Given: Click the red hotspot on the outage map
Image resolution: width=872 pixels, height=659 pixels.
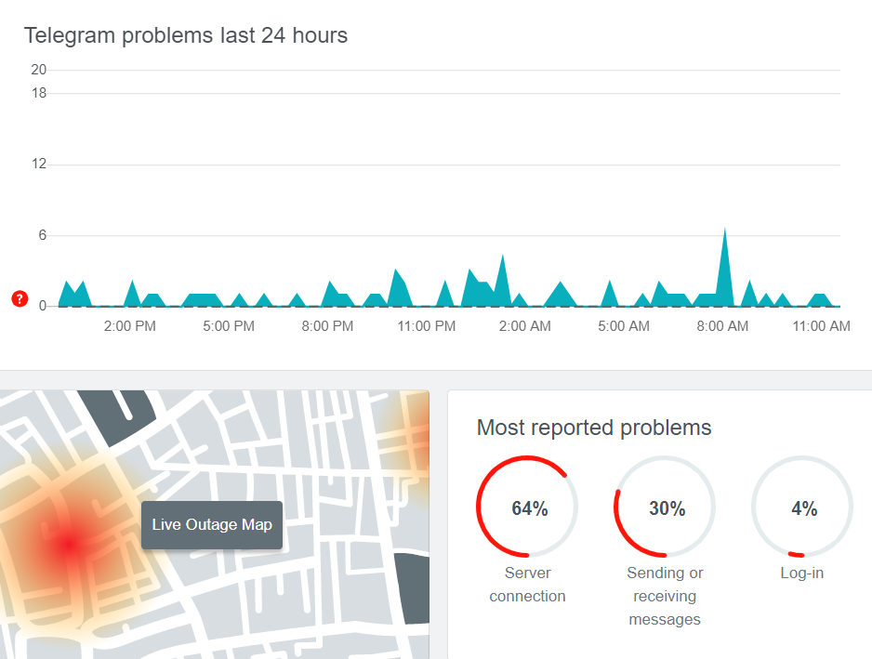Looking at the screenshot, I should (67, 546).
